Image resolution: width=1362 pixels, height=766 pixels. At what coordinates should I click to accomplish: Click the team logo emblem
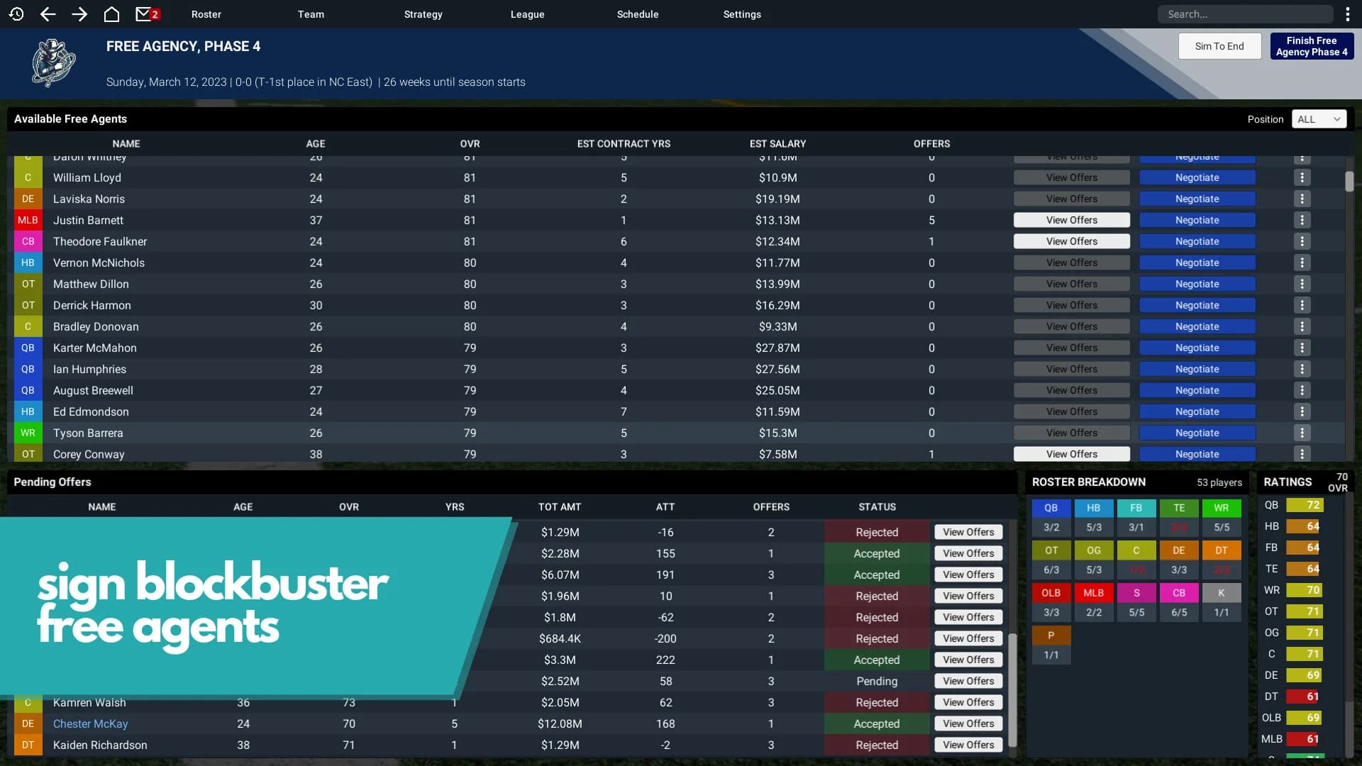tap(53, 63)
